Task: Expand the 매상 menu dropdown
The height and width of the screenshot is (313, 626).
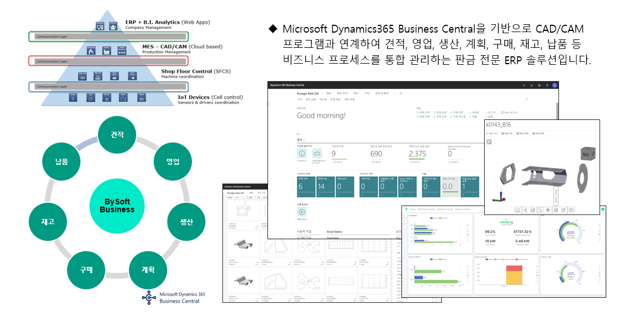Action: point(356,93)
